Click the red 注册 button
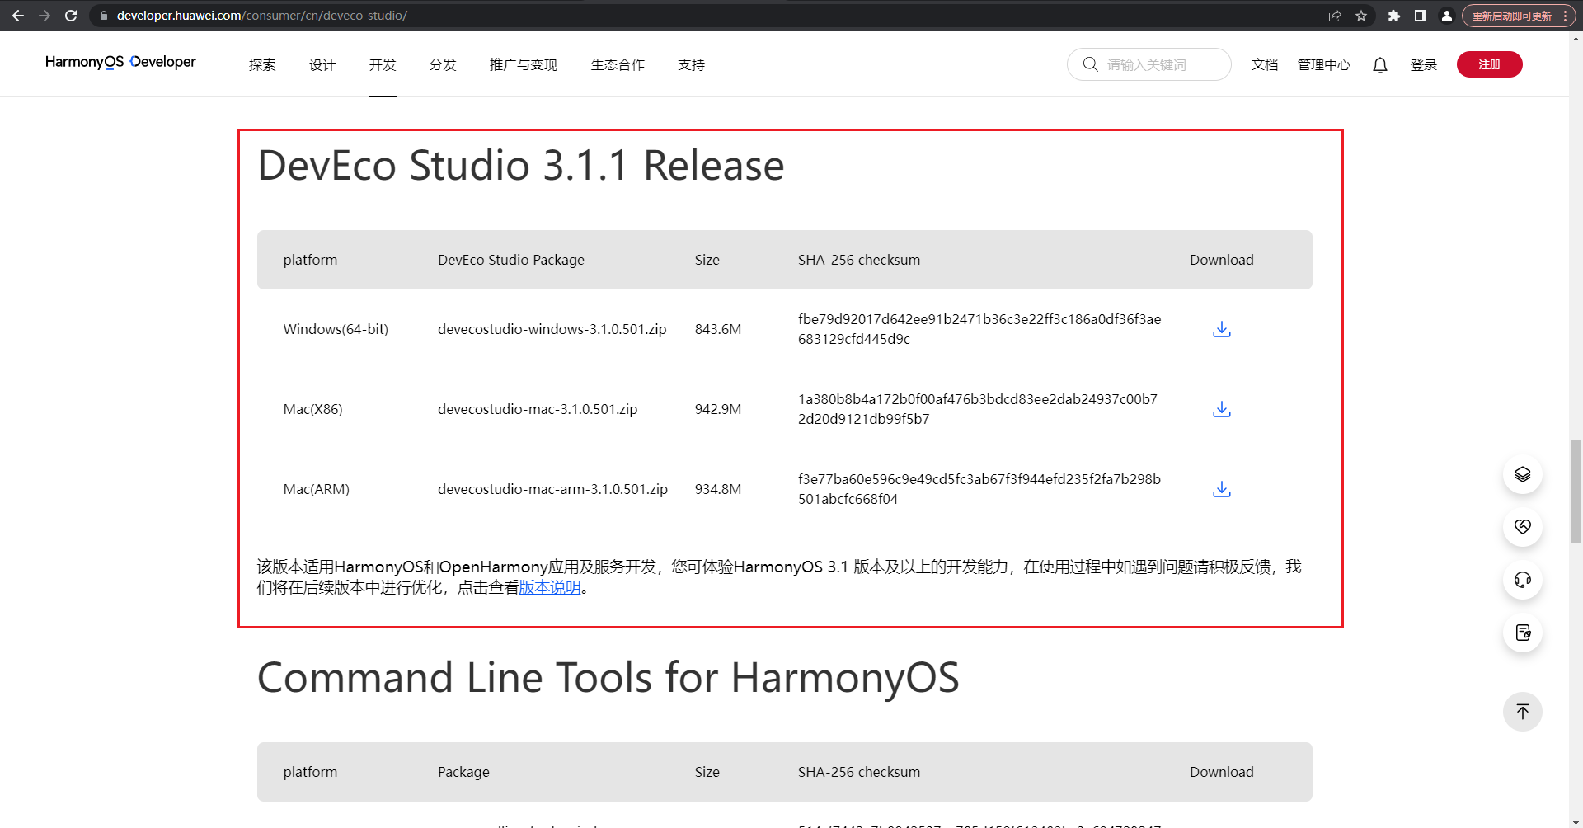The height and width of the screenshot is (828, 1583). point(1489,64)
